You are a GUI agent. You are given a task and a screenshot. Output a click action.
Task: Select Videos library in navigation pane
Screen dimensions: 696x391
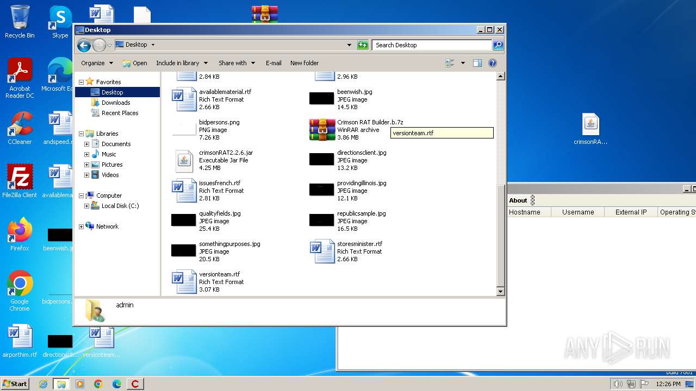(110, 175)
